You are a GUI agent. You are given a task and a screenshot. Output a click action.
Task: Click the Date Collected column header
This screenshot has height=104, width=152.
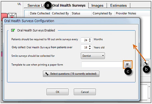(x=40, y=13)
